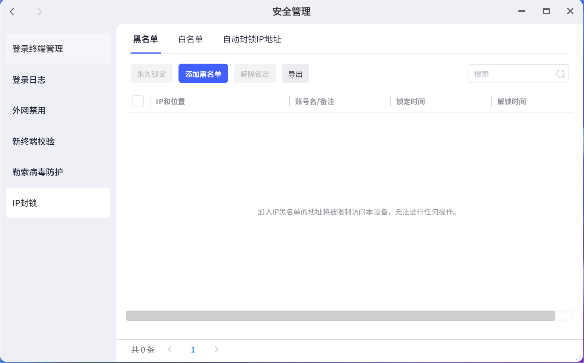Tick the select-all checkbox in table header
Image resolution: width=584 pixels, height=363 pixels.
[x=138, y=101]
